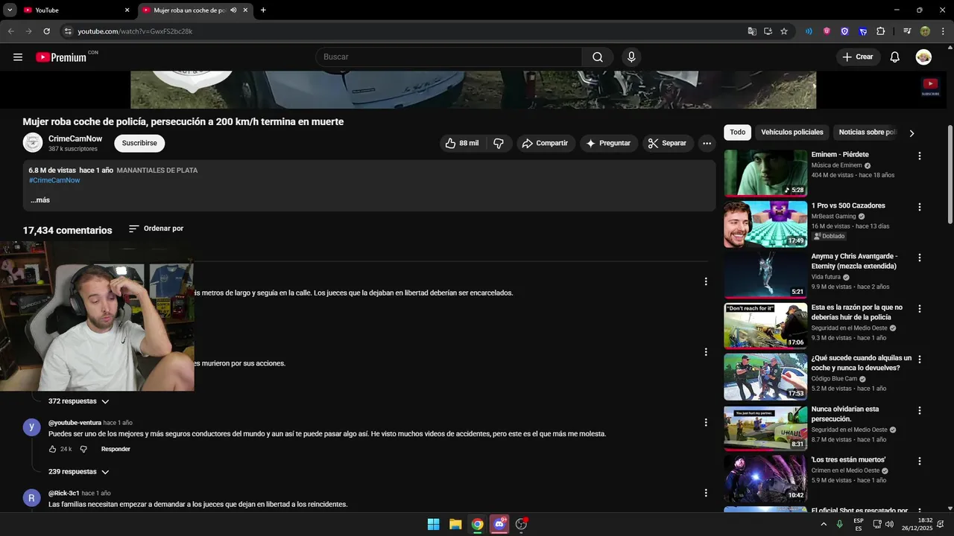
Task: Show next filter chips with the arrow
Action: pyautogui.click(x=911, y=133)
